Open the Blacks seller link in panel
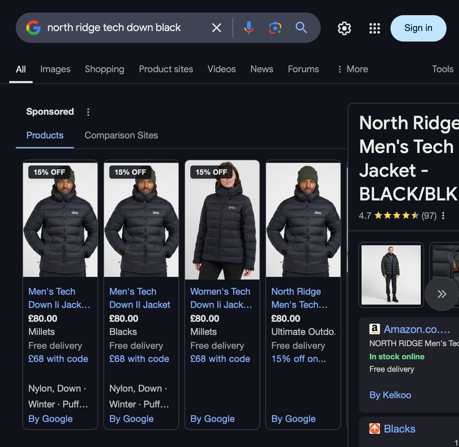Image resolution: width=459 pixels, height=447 pixels. pyautogui.click(x=400, y=429)
